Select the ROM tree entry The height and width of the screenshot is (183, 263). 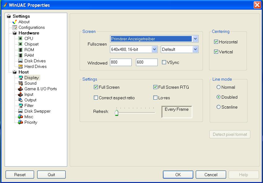coord(29,50)
